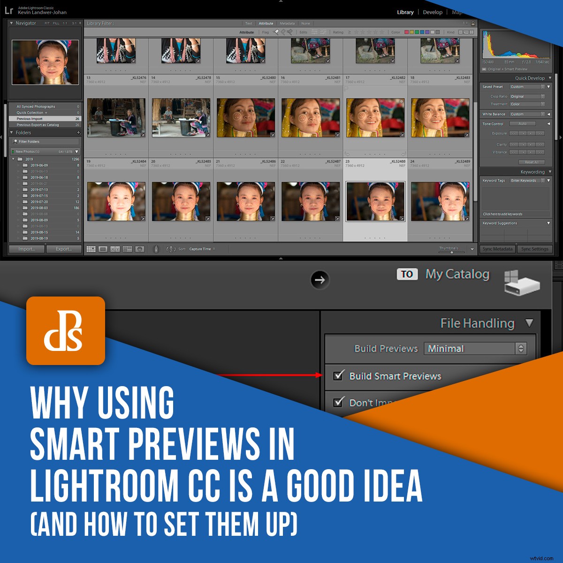Switch to Loupe view

pos(103,249)
